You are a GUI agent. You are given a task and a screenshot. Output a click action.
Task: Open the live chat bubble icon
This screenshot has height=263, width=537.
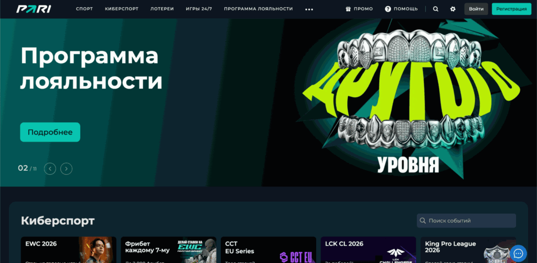point(518,254)
